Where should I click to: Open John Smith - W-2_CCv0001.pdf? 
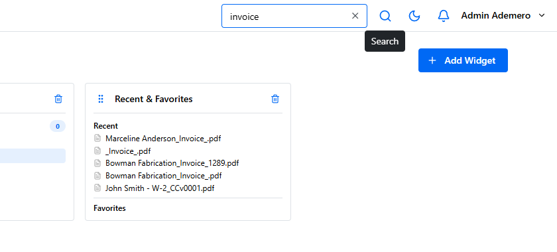tap(160, 188)
